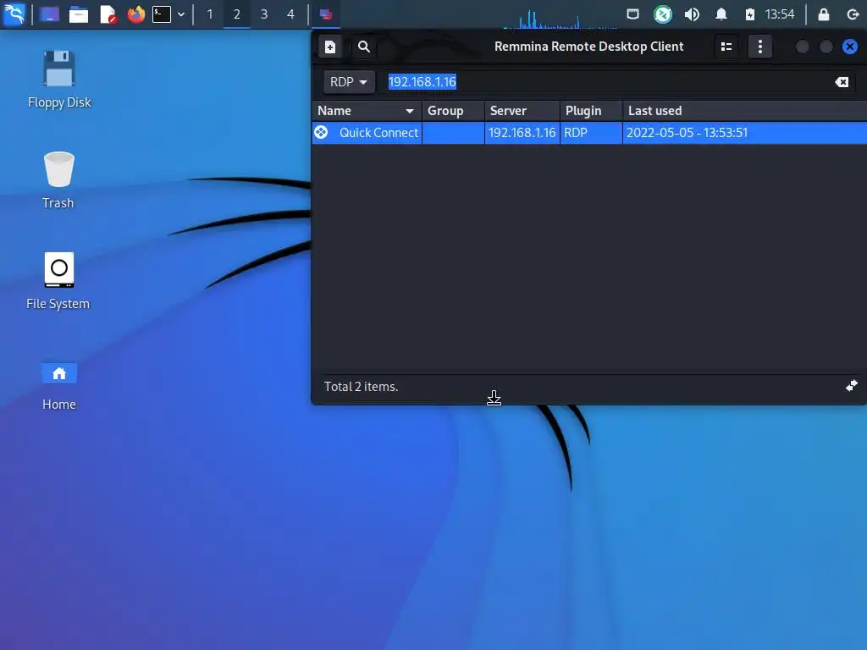Image resolution: width=867 pixels, height=650 pixels.
Task: Toggle the view mode icon in Remmina header
Action: (726, 47)
